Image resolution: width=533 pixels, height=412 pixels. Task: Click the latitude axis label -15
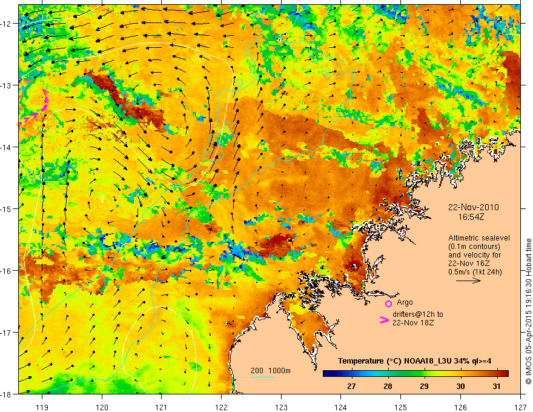pyautogui.click(x=7, y=209)
